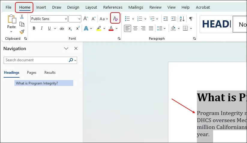Clear all formatting with the eraser icon

click(x=115, y=19)
